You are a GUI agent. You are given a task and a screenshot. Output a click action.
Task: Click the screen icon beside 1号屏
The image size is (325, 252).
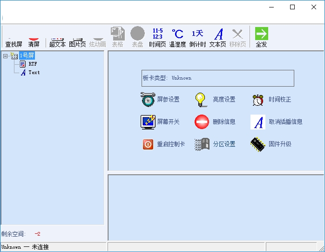(x=14, y=55)
